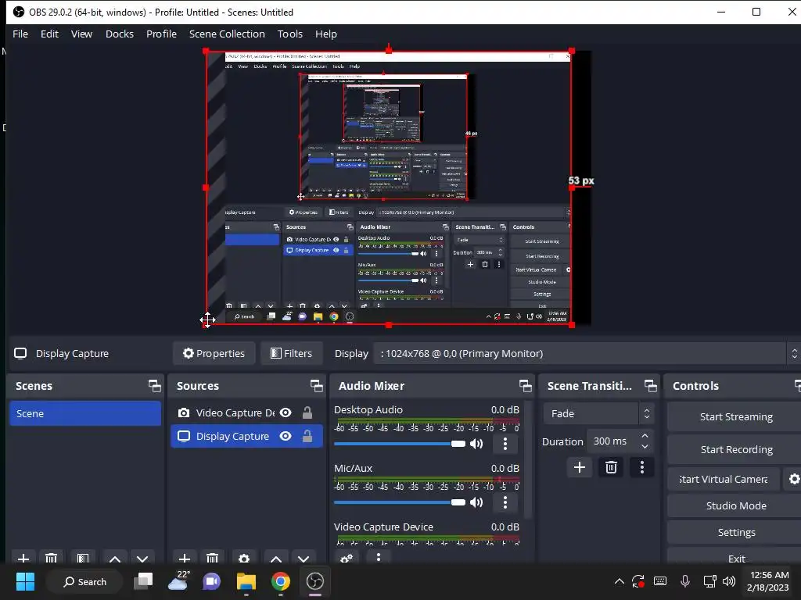This screenshot has width=801, height=600.
Task: Enable Studio Mode
Action: [735, 505]
